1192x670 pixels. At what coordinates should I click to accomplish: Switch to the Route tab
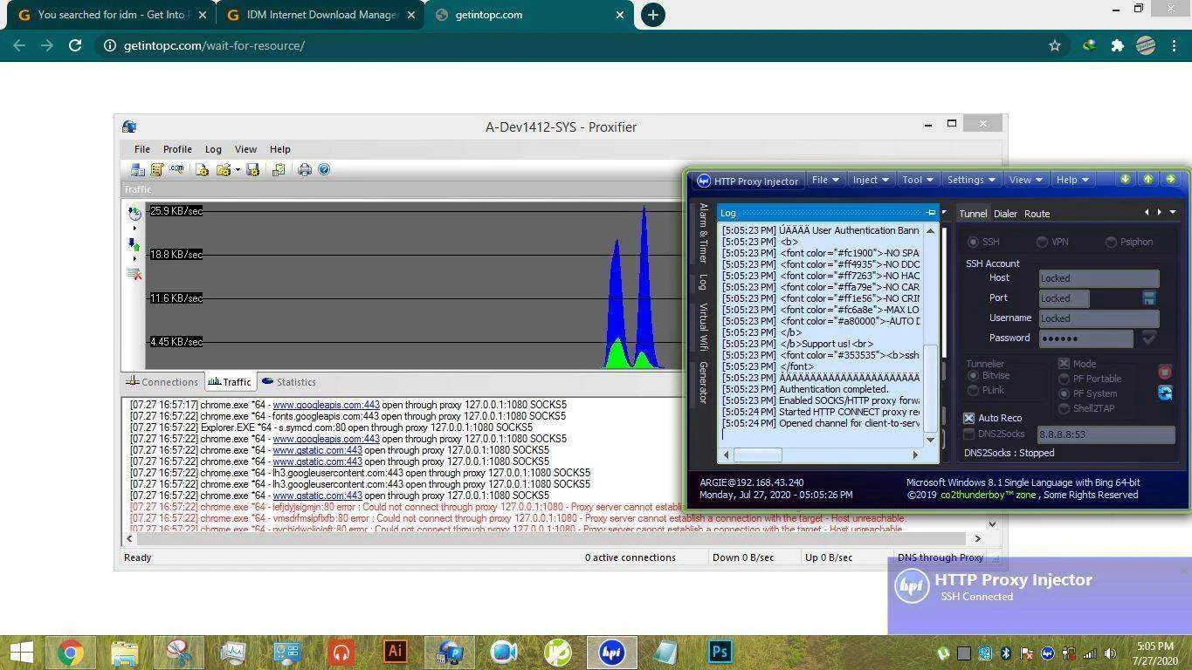point(1037,214)
